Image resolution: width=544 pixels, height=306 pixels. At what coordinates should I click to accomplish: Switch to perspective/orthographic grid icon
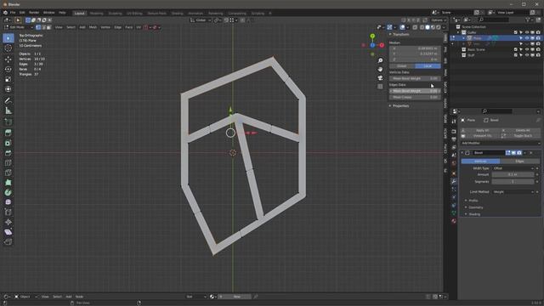coord(380,87)
